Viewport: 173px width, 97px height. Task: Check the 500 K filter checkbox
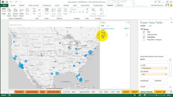102,36
